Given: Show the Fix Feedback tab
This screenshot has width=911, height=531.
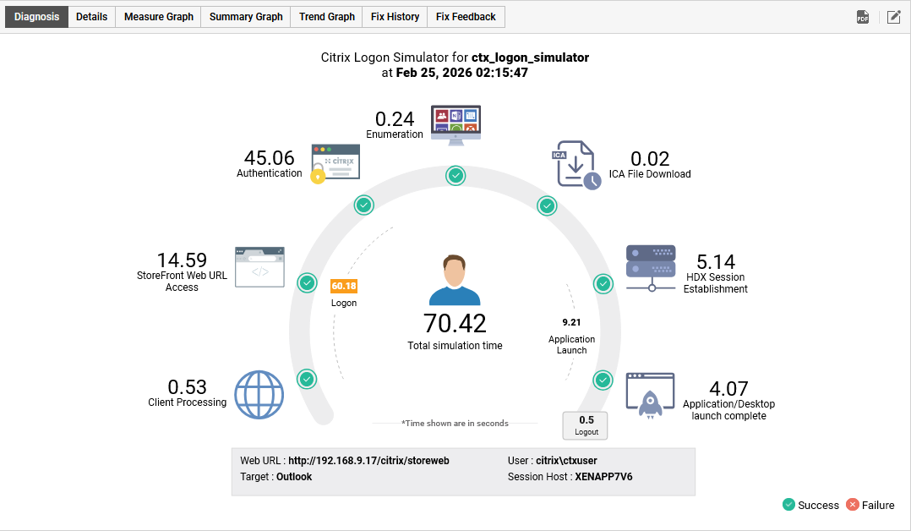Looking at the screenshot, I should tap(466, 17).
